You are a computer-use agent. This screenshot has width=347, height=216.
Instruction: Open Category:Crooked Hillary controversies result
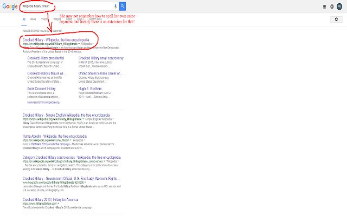tap(72, 157)
